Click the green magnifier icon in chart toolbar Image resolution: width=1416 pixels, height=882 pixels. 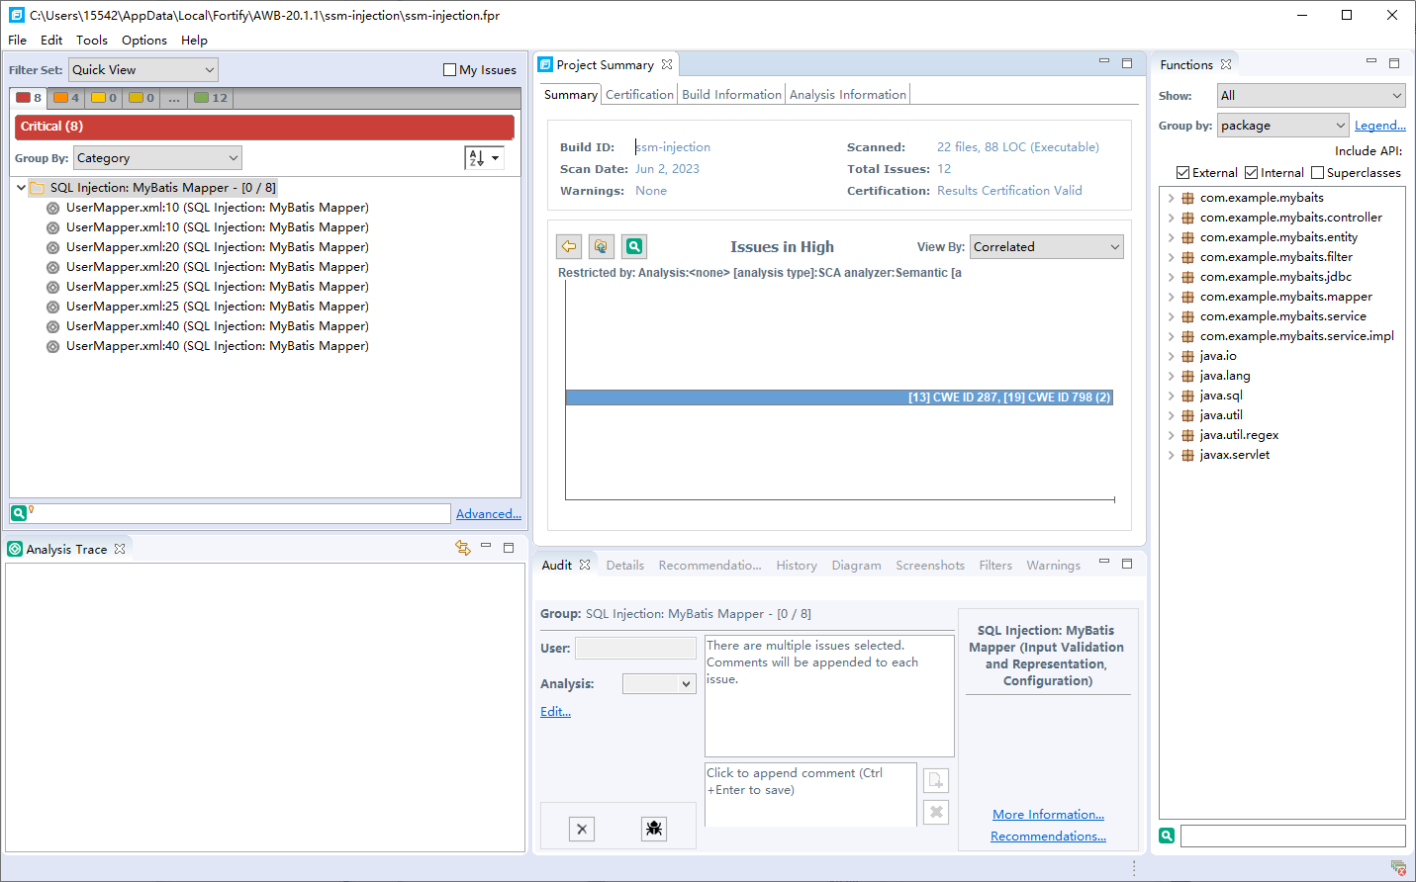point(634,246)
